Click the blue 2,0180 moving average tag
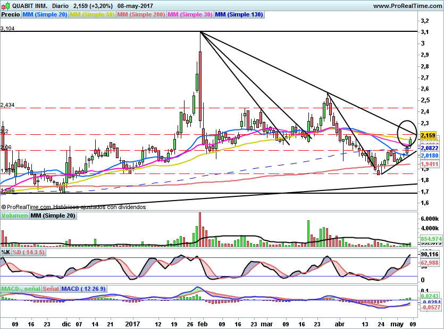444x329 pixels. click(x=429, y=157)
